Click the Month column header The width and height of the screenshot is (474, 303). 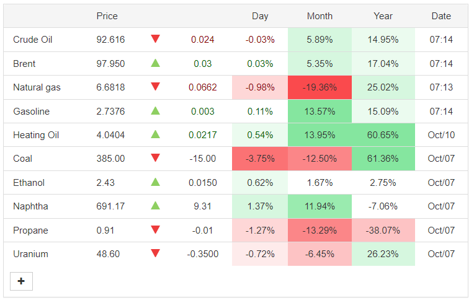click(320, 16)
